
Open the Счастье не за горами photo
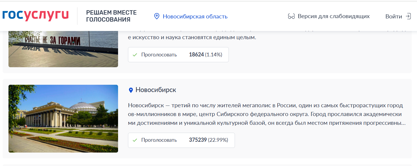[x=63, y=49]
